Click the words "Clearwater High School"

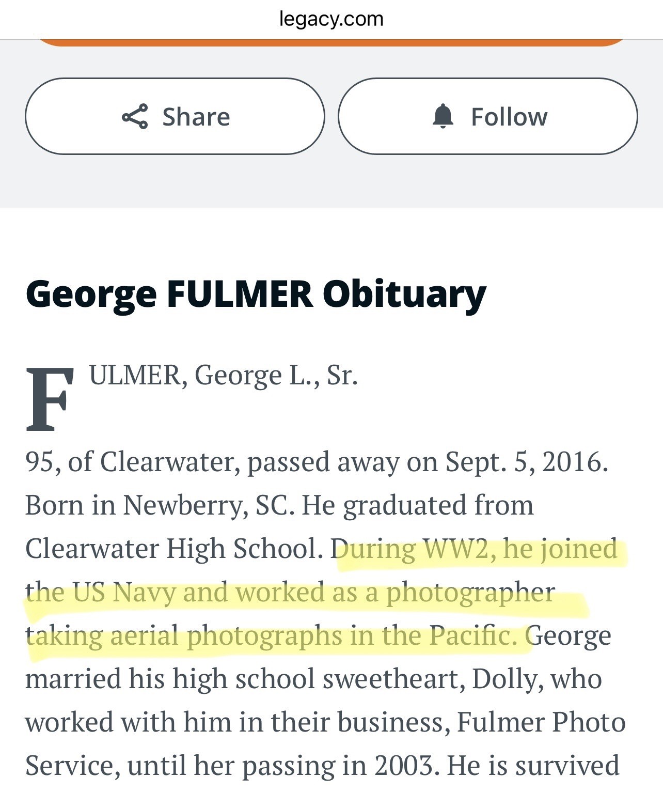[173, 549]
